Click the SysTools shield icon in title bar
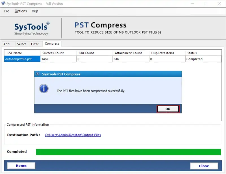The width and height of the screenshot is (226, 174). [3, 3]
